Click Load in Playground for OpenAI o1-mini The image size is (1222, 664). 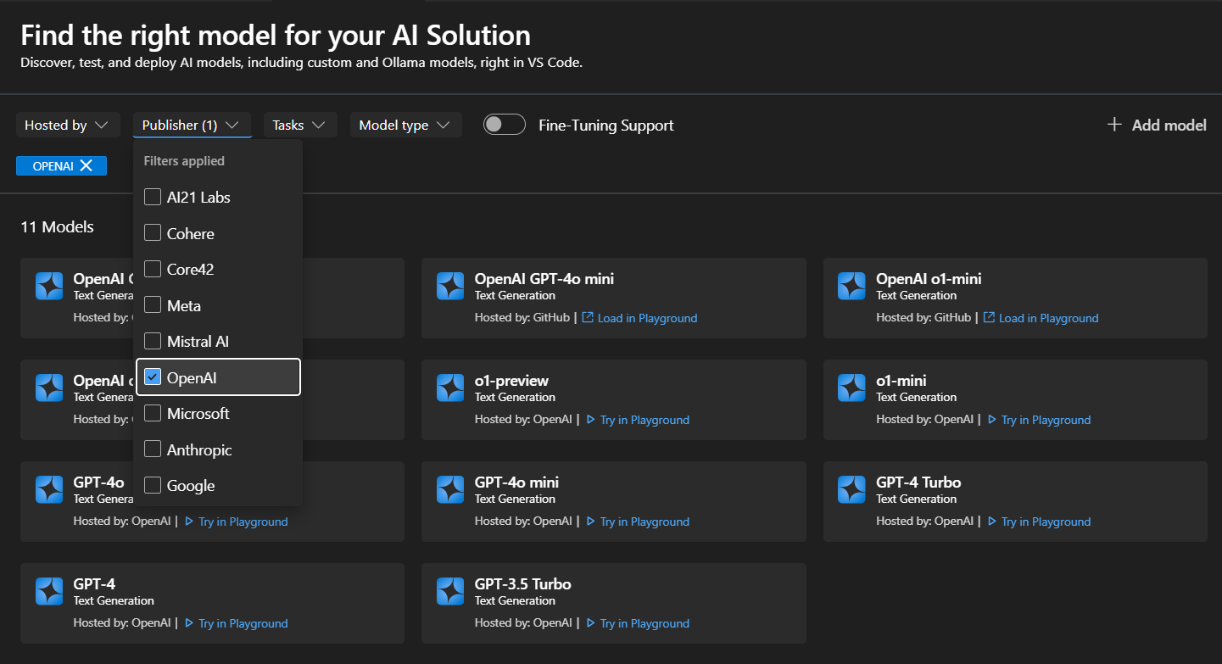[1048, 318]
